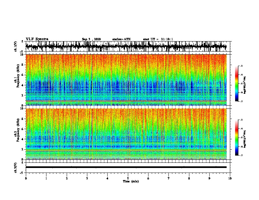Click the "-7" label on the ch.1 colorbar
This screenshot has width=259, height=200.
241,101
